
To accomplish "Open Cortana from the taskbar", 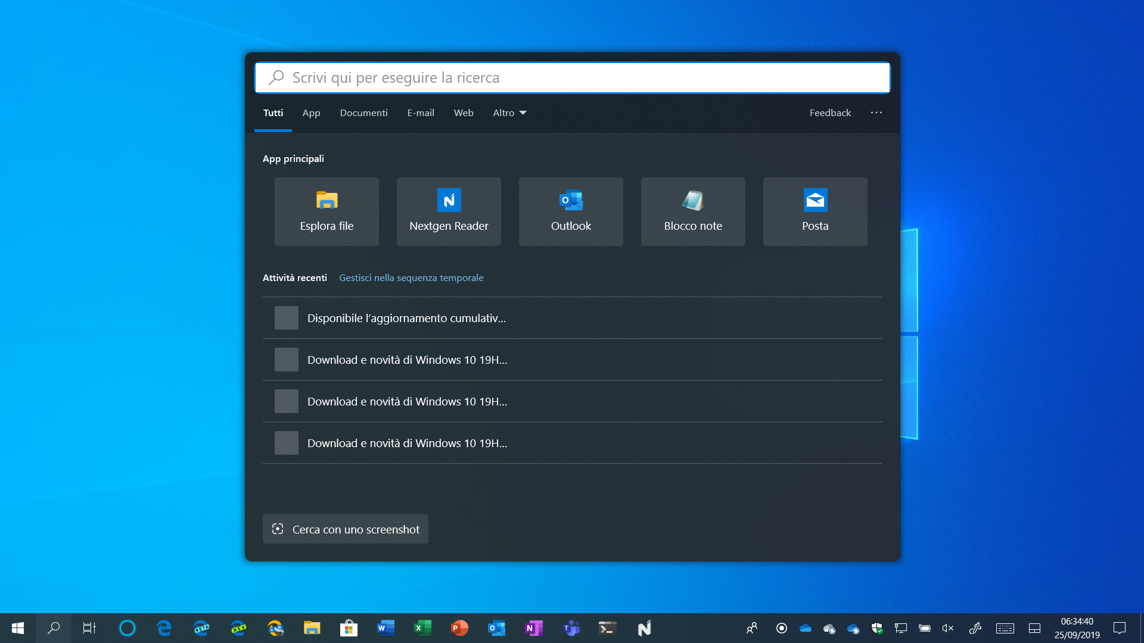I will pos(127,628).
